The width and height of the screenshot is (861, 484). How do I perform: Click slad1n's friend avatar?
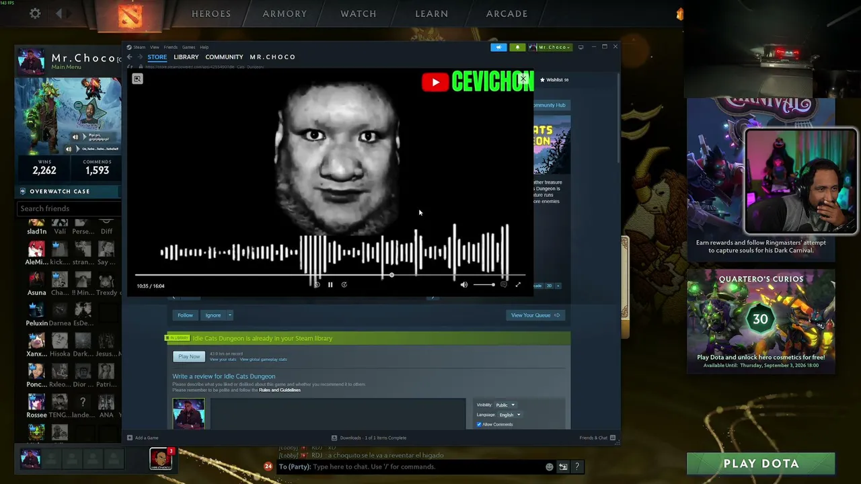(x=36, y=223)
